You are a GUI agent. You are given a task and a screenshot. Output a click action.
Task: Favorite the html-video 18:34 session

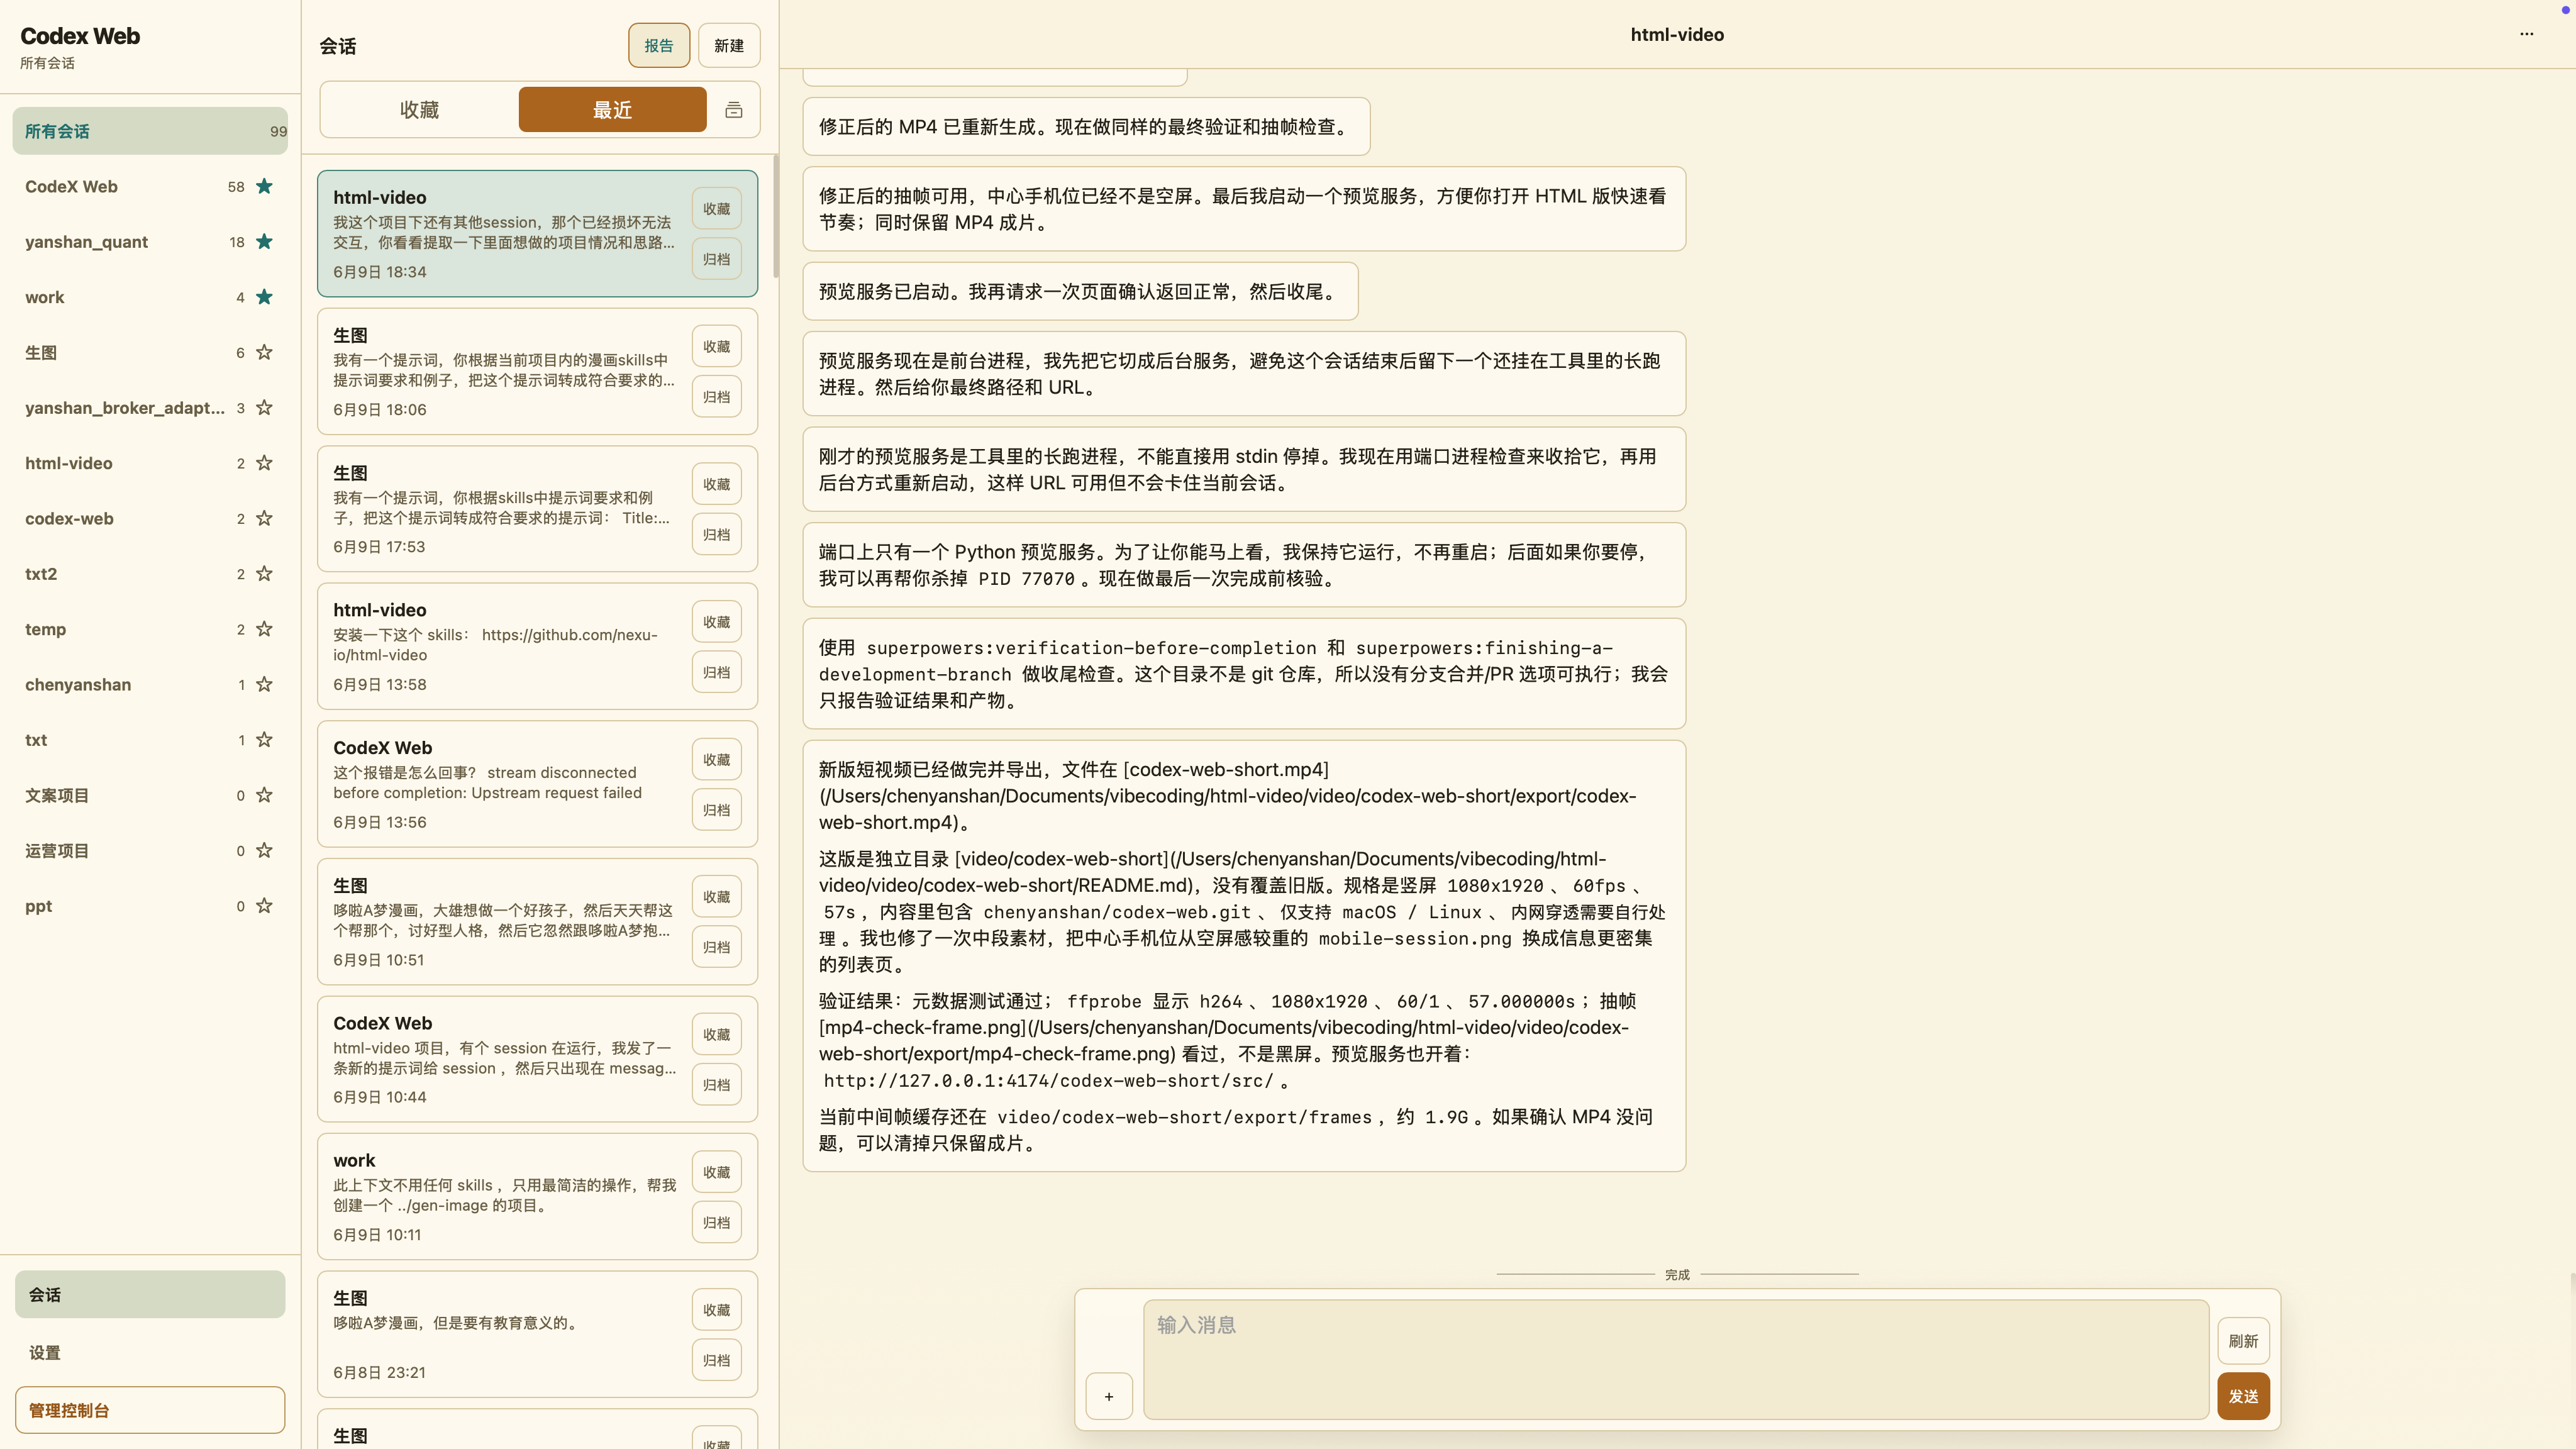point(716,209)
